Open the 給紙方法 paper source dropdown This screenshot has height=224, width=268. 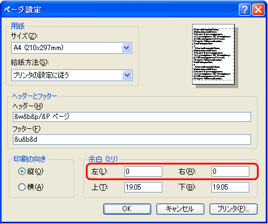click(x=72, y=75)
